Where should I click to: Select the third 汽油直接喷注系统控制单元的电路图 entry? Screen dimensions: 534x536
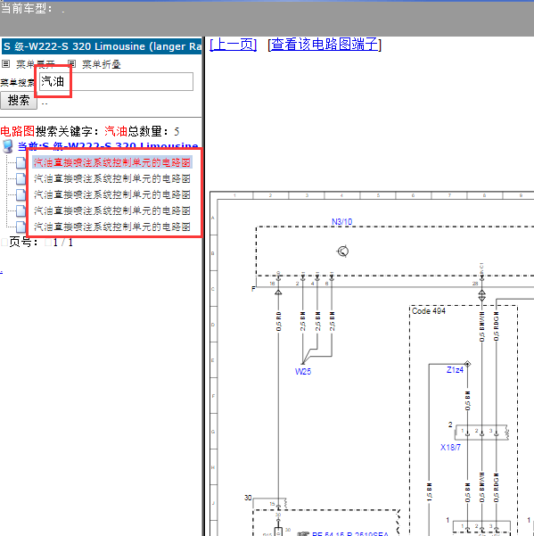pos(112,194)
